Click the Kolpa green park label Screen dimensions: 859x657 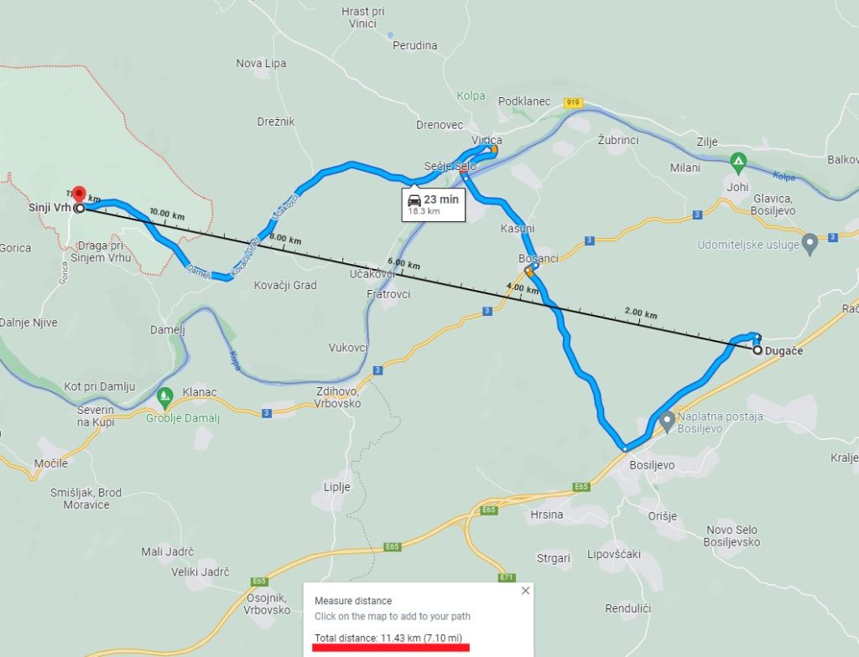471,96
